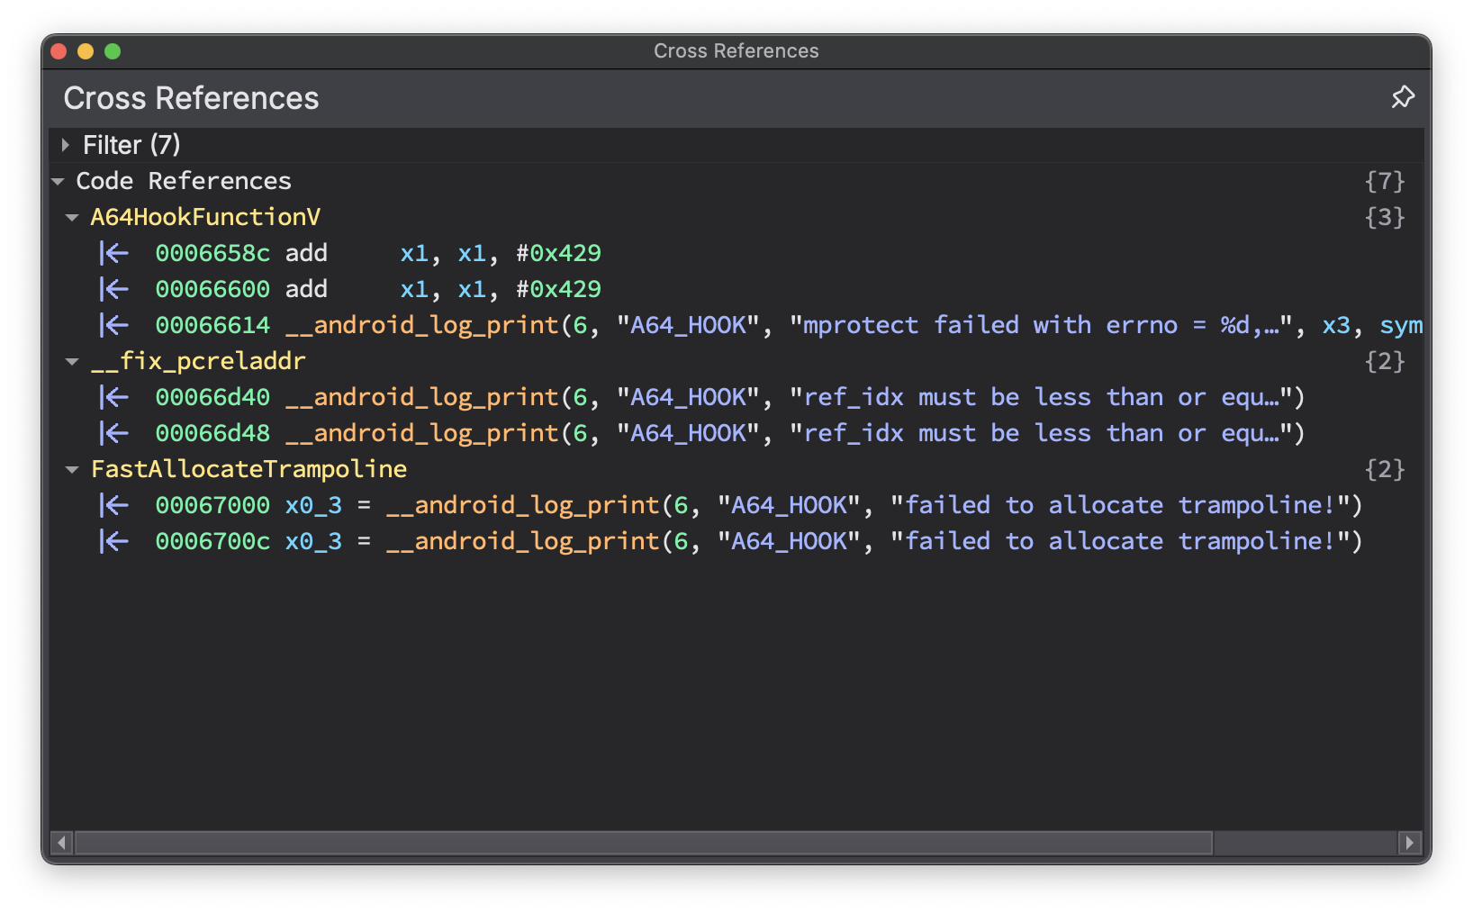Jump to address 00066d40
The image size is (1473, 913).
click(212, 398)
